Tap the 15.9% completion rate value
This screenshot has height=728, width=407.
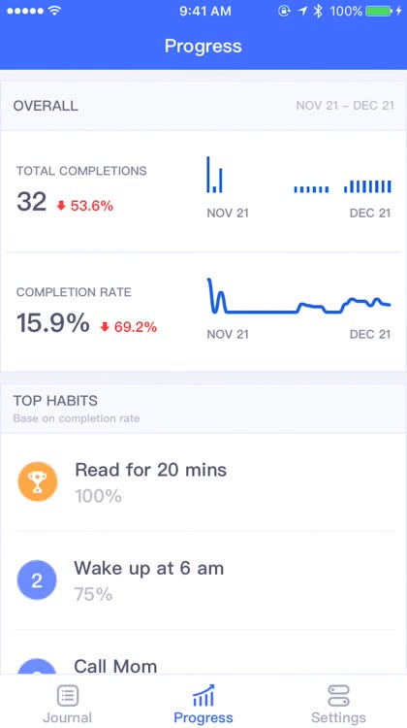[x=53, y=322]
